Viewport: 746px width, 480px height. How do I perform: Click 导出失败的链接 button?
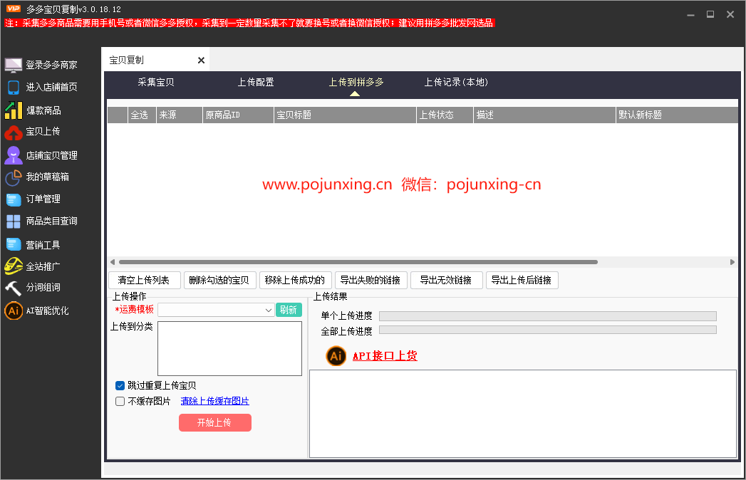point(371,280)
